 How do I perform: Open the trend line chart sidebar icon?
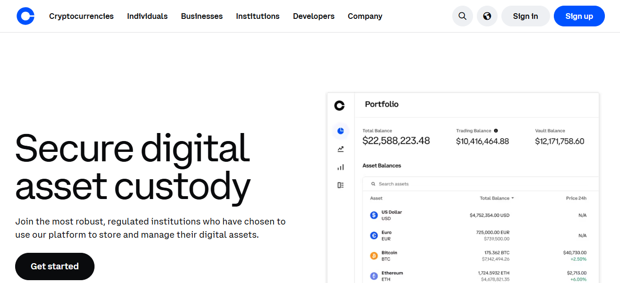tap(341, 149)
